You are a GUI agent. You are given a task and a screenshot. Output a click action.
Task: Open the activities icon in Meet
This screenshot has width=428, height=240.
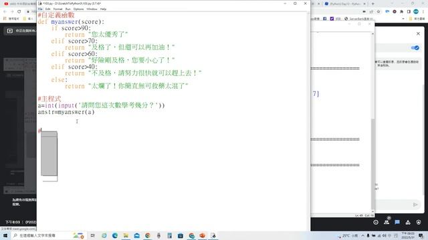tap(408, 222)
